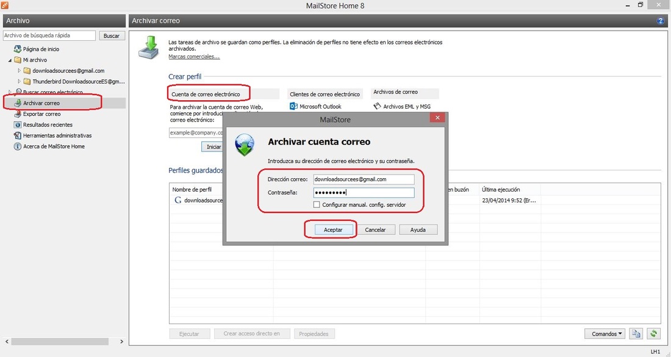The image size is (671, 357).
Task: Open the help question mark icon
Action: [x=660, y=21]
